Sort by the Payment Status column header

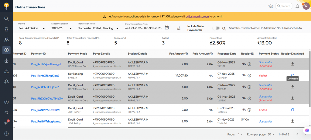click(x=268, y=54)
